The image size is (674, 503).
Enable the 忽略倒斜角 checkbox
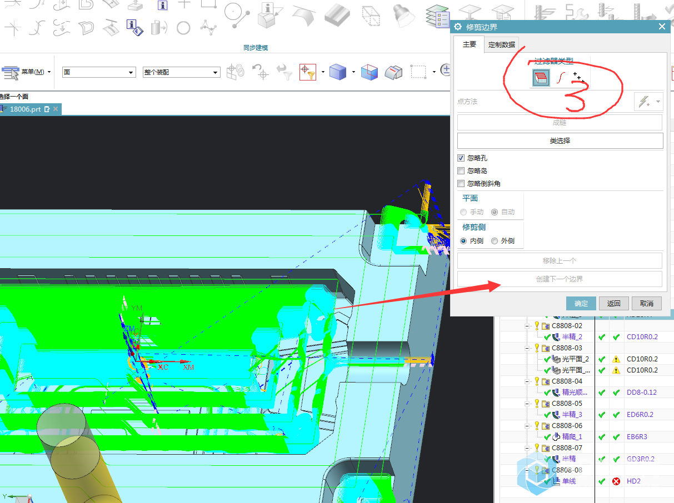pos(461,184)
